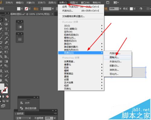This screenshot has height=120, width=151.
Task: Open the Arrange Documents dropdown
Action: pos(116,2)
